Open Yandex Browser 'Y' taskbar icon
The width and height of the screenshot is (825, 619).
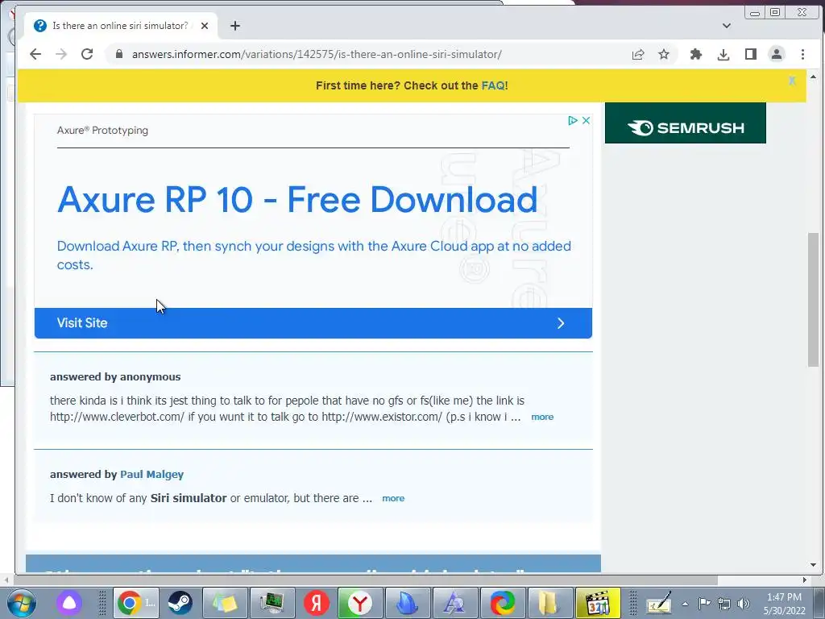(x=360, y=603)
